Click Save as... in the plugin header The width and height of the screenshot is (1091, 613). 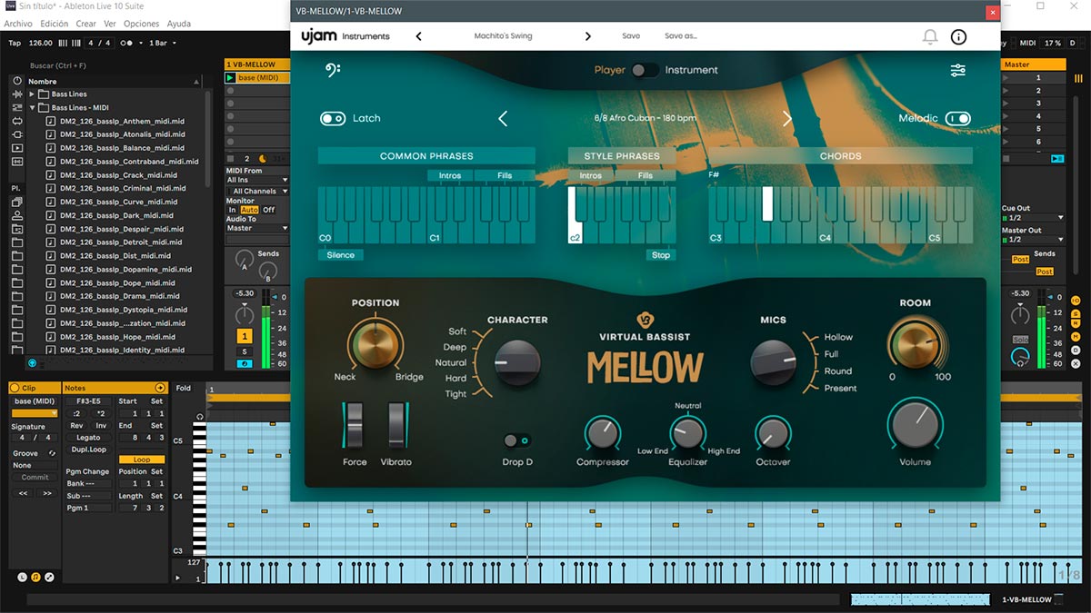pyautogui.click(x=681, y=36)
